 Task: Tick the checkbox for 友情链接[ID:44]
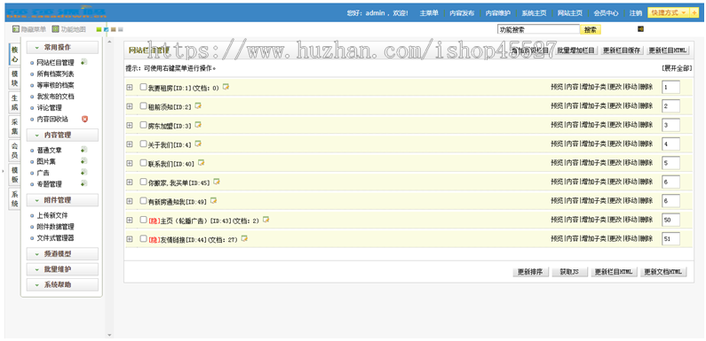coord(143,238)
